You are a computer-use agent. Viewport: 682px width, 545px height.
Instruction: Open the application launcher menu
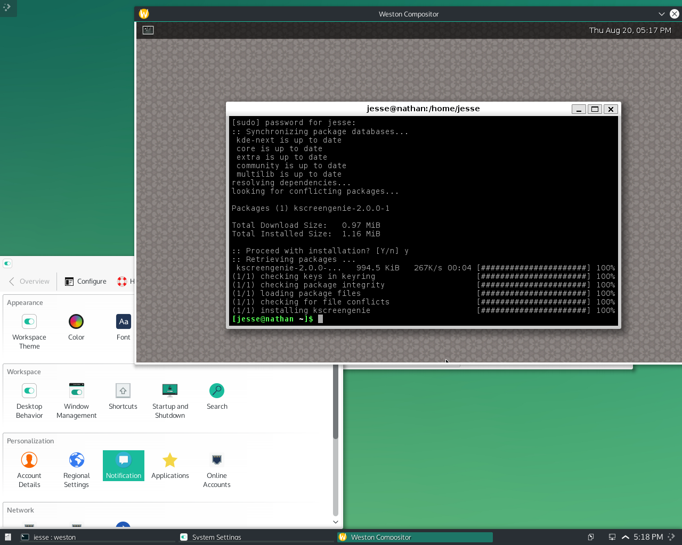pos(8,537)
